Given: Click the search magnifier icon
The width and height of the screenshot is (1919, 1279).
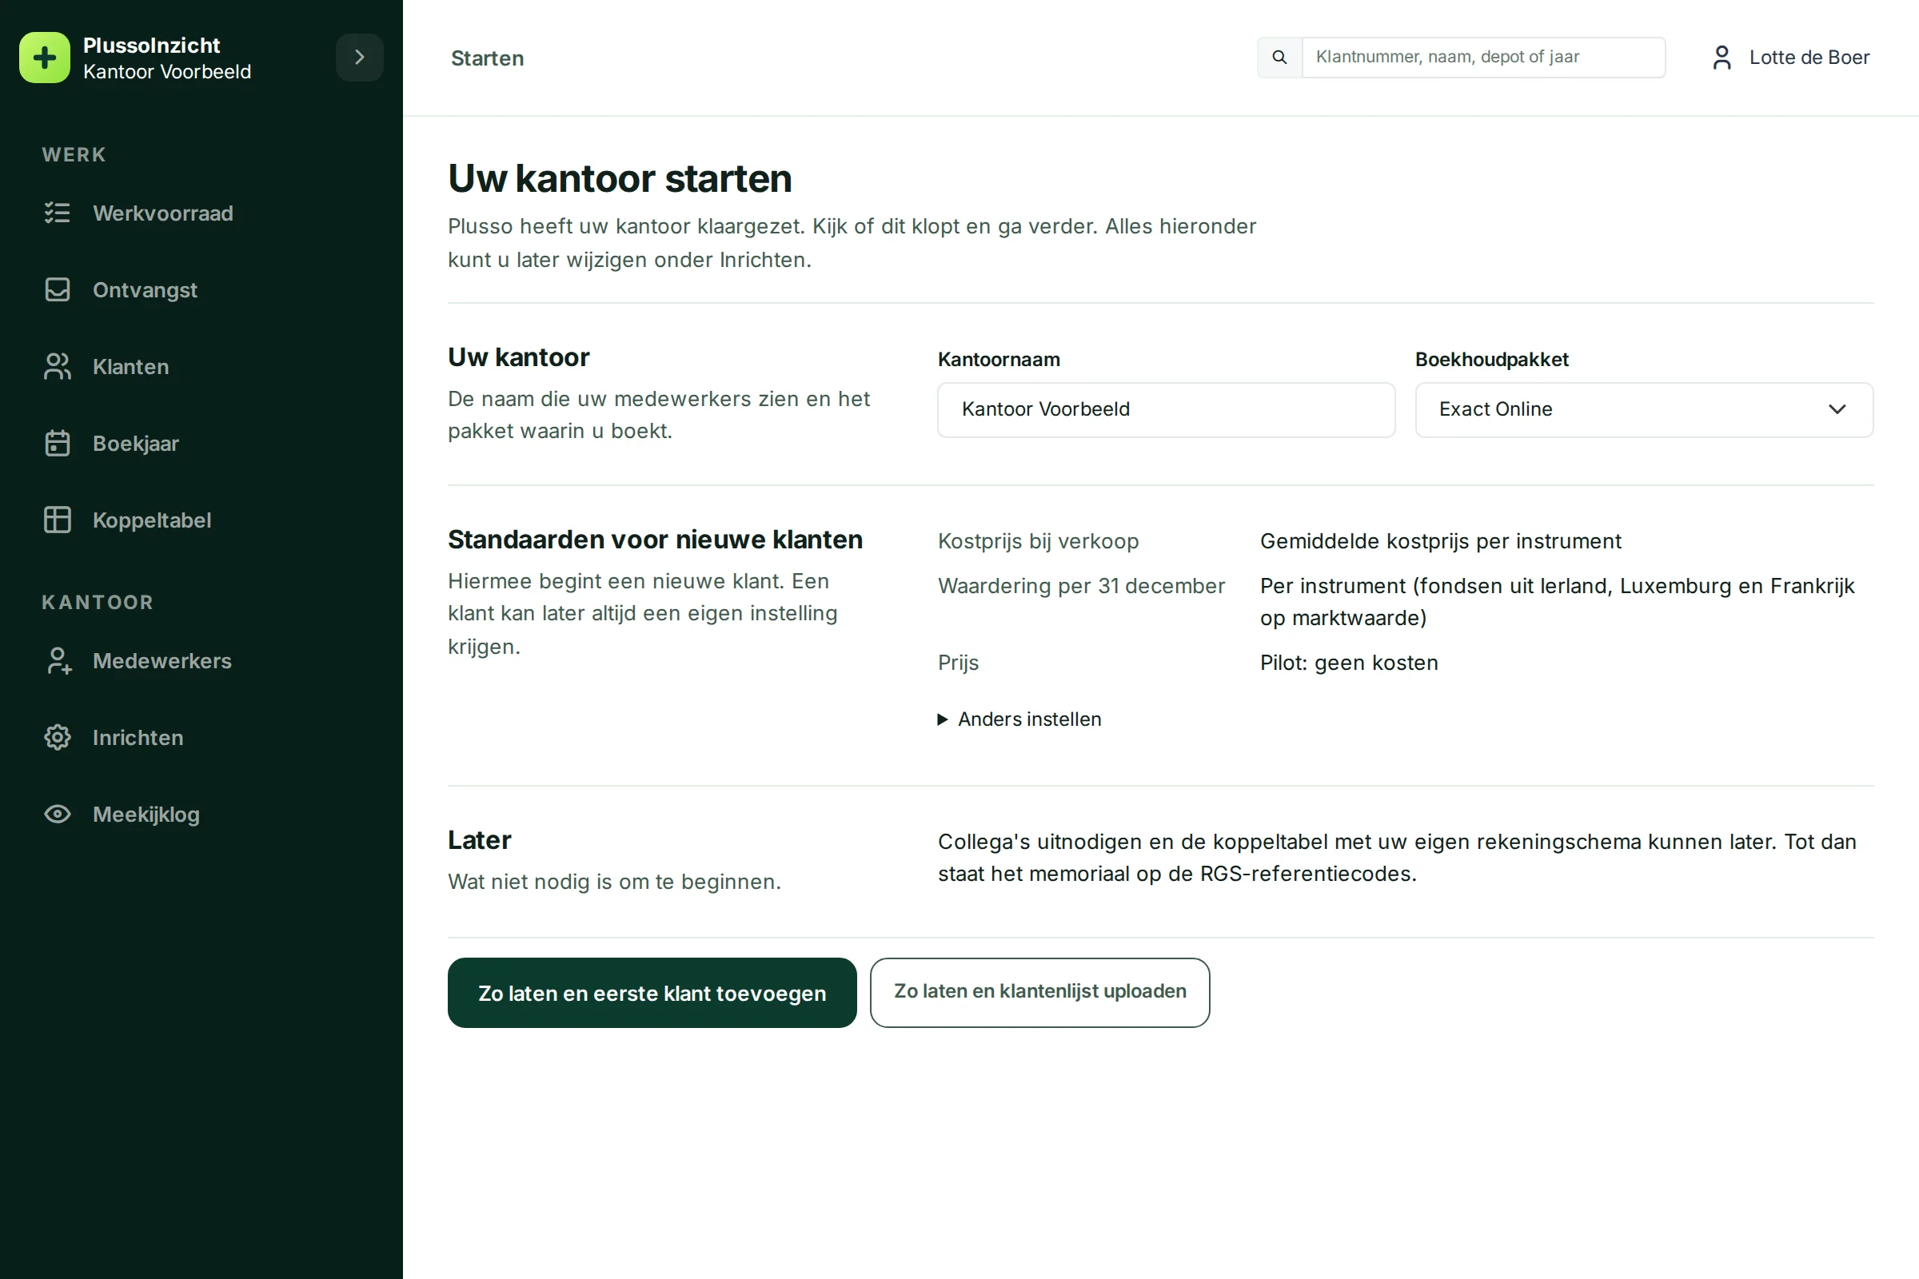Looking at the screenshot, I should pos(1279,57).
